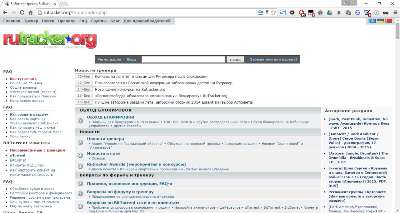
Task: Open the ad blocker icon showing 11
Action: (x=302, y=13)
